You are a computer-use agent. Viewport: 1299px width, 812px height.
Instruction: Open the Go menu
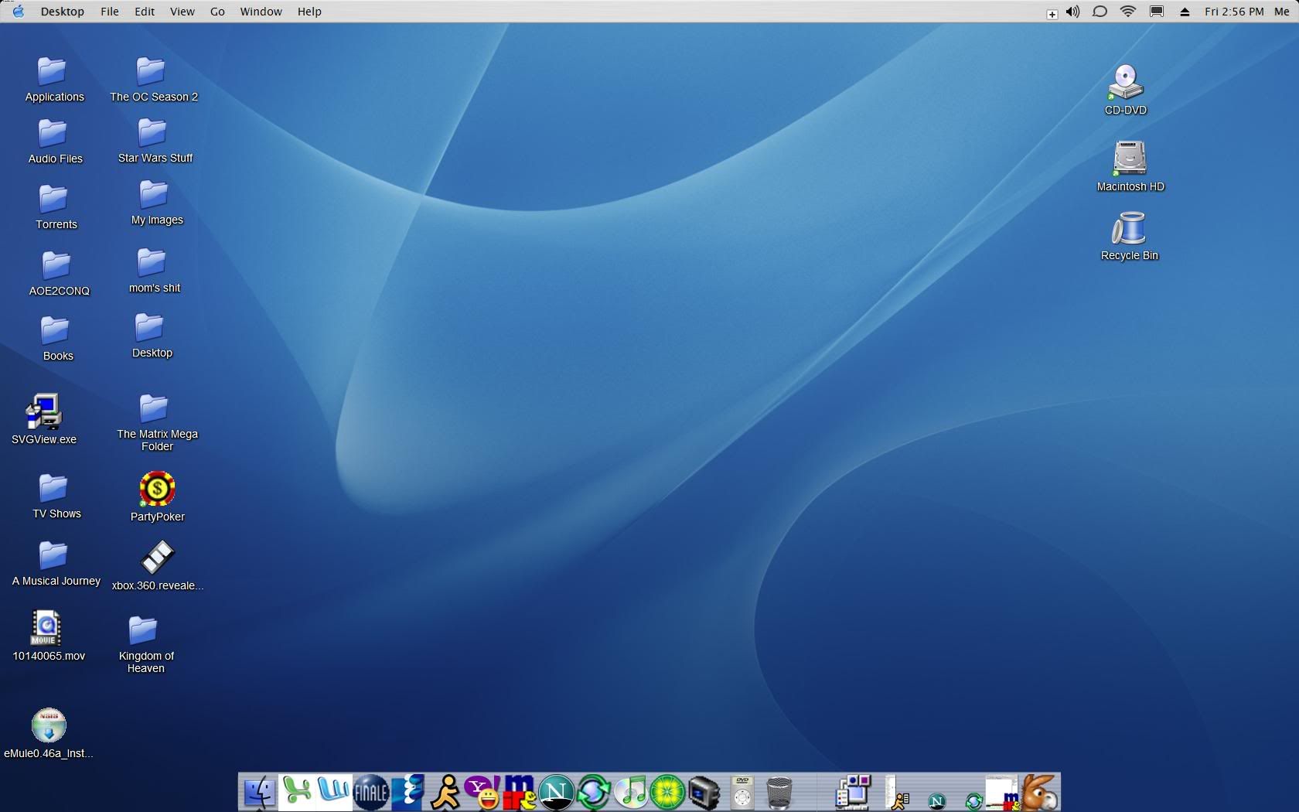[x=217, y=12]
